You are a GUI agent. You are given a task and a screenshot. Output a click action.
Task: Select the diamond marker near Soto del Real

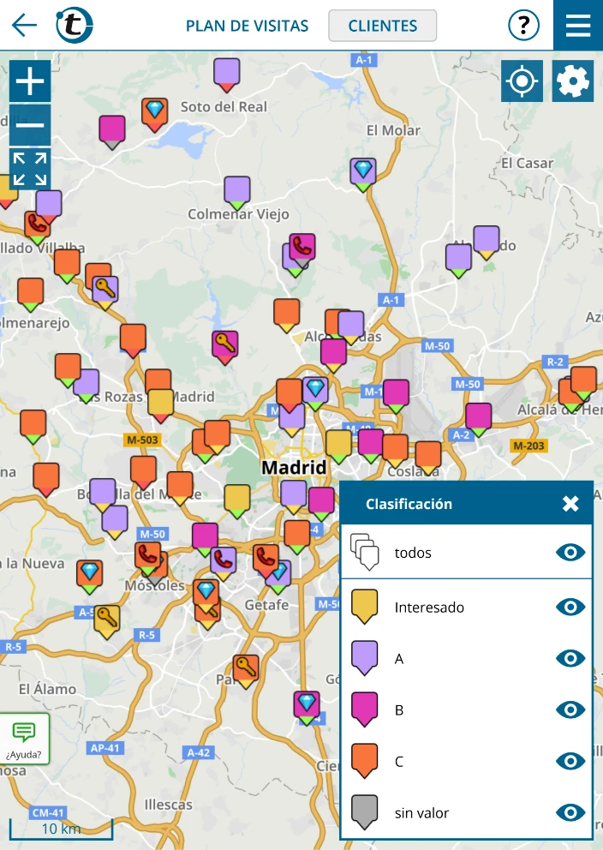[x=154, y=112]
